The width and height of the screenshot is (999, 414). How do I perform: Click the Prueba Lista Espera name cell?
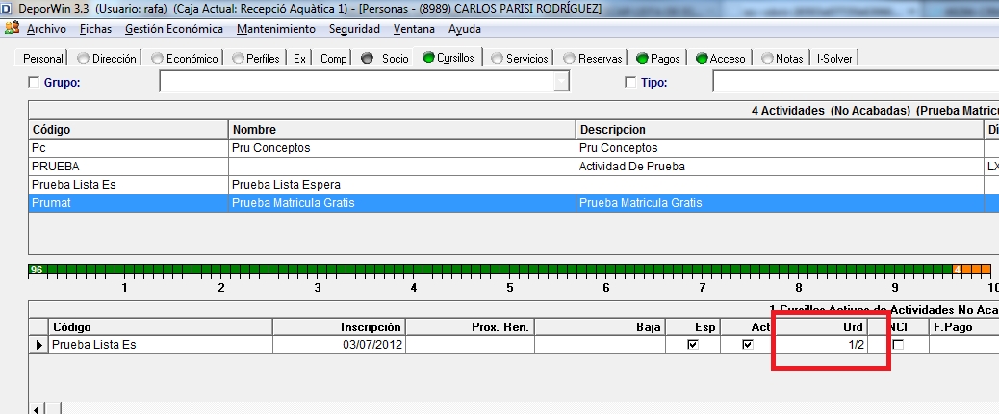click(402, 185)
